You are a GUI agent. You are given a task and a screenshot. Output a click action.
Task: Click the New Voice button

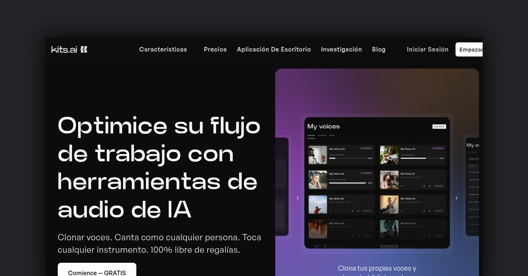click(x=439, y=127)
